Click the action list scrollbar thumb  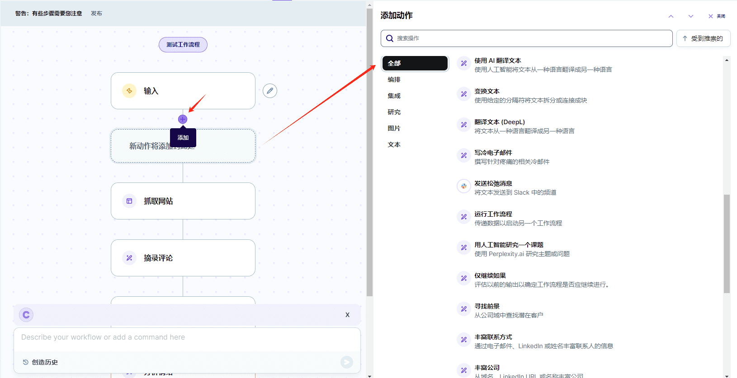[727, 244]
